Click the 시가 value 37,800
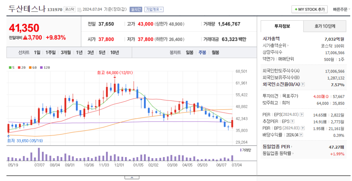The height and width of the screenshot is (181, 352). point(106,39)
